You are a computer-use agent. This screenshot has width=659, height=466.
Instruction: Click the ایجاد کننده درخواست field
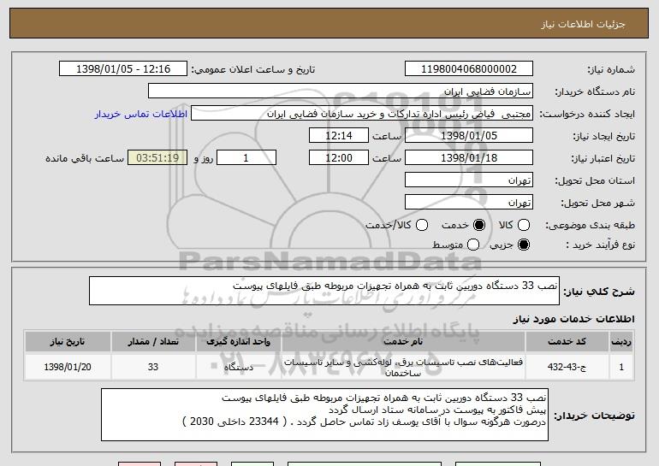pyautogui.click(x=362, y=114)
